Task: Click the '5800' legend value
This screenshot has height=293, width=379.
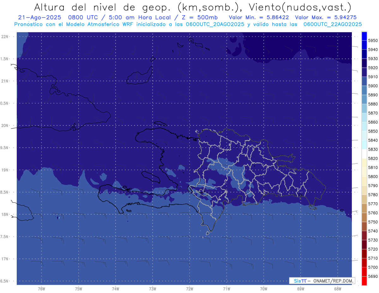Action: (x=373, y=176)
